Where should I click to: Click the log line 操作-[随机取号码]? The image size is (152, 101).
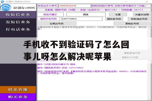click(60, 68)
